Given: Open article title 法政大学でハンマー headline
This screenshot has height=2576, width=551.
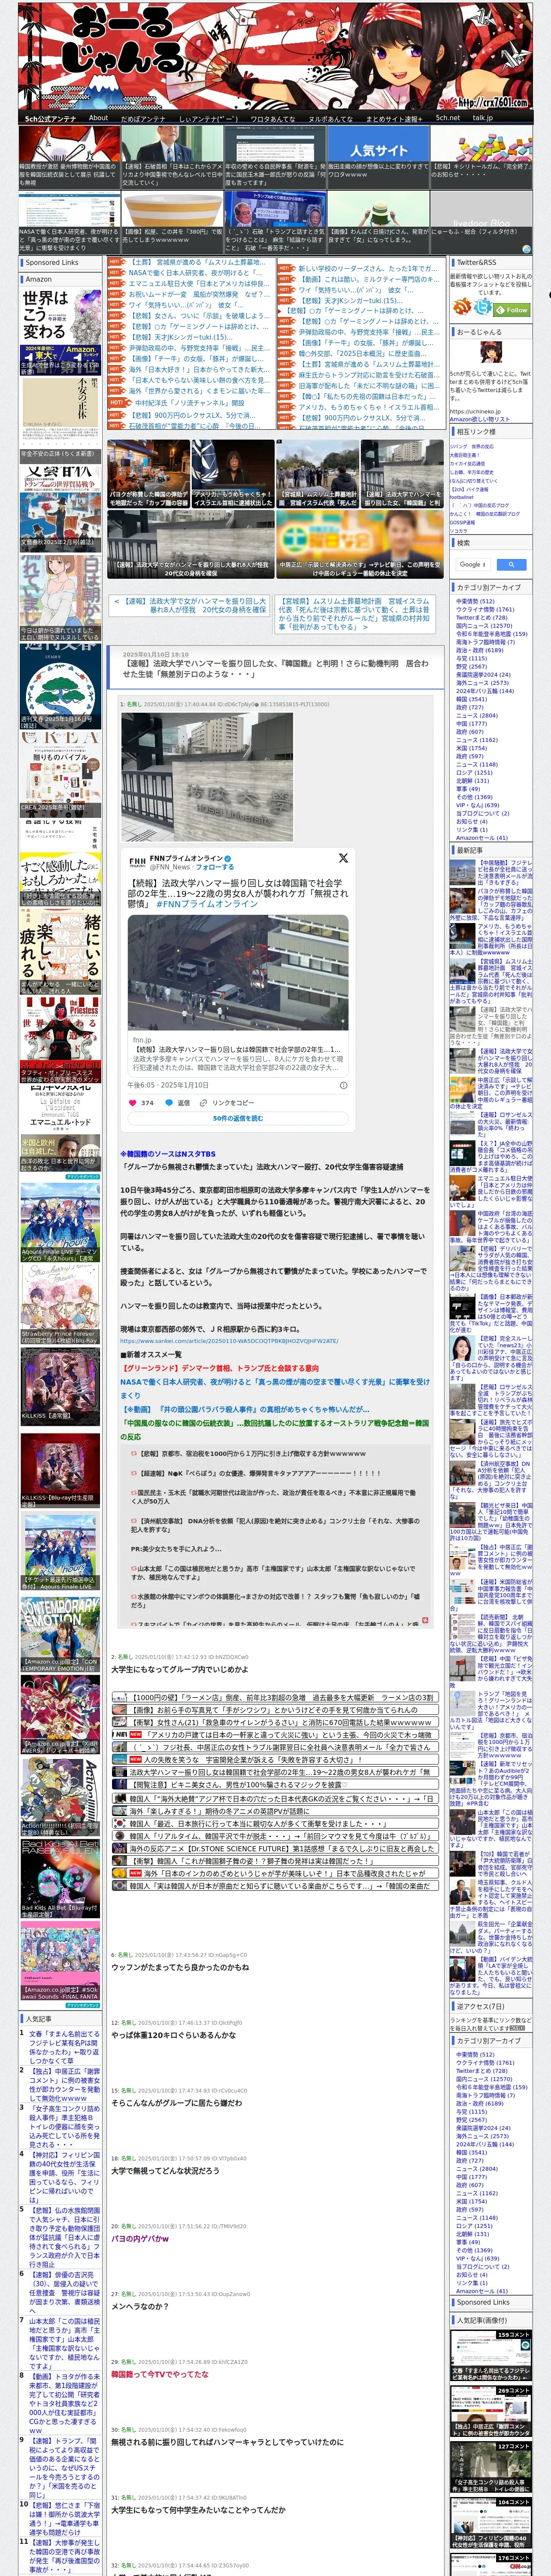Looking at the screenshot, I should (x=275, y=668).
